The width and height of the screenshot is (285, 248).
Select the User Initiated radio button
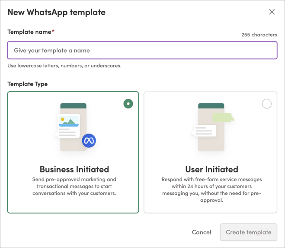267,104
